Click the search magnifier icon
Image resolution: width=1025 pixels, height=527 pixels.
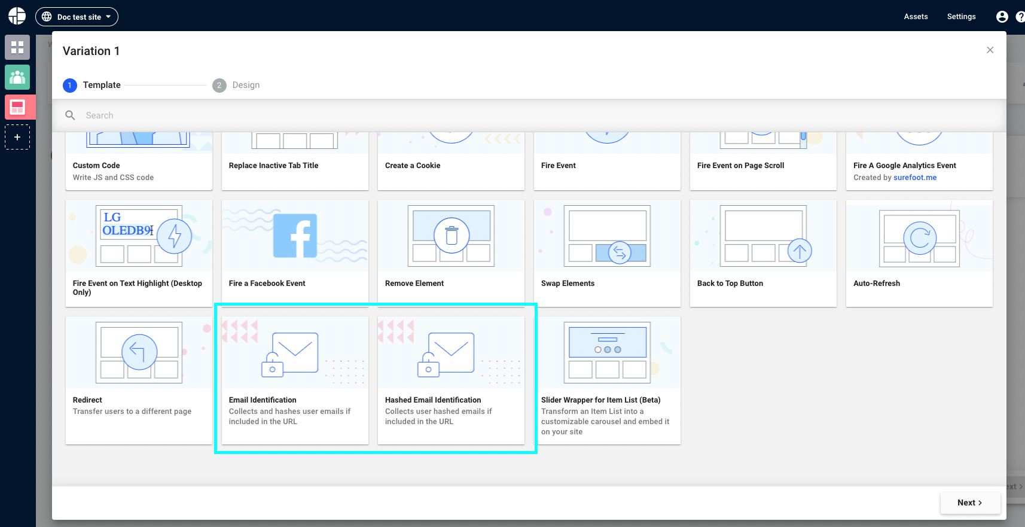[x=70, y=115]
